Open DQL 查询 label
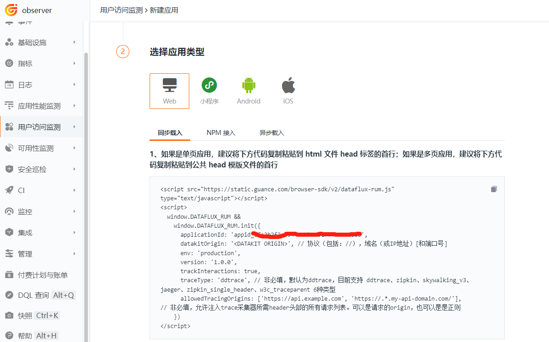The image size is (549, 342). (x=33, y=295)
